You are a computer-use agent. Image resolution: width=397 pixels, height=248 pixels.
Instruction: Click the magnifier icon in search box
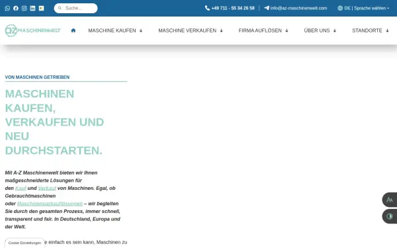tap(60, 8)
